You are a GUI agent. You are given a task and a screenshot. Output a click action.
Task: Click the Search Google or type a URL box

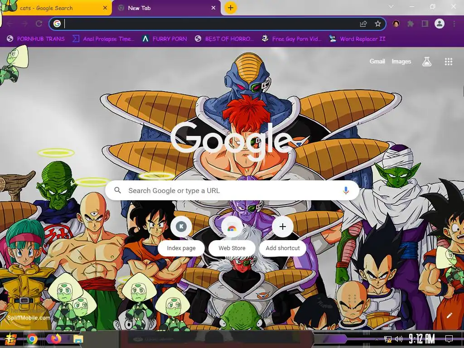click(232, 190)
